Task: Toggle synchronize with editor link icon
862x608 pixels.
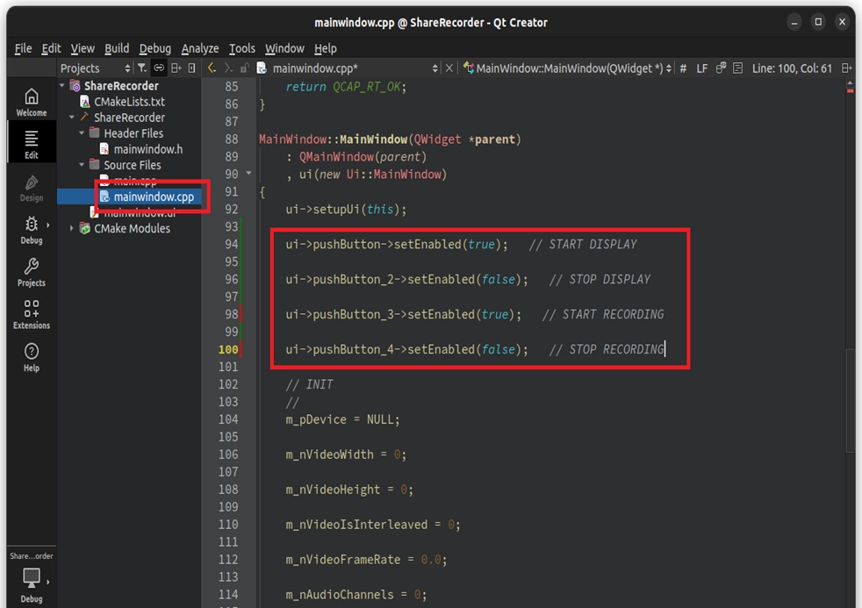Action: tap(159, 68)
